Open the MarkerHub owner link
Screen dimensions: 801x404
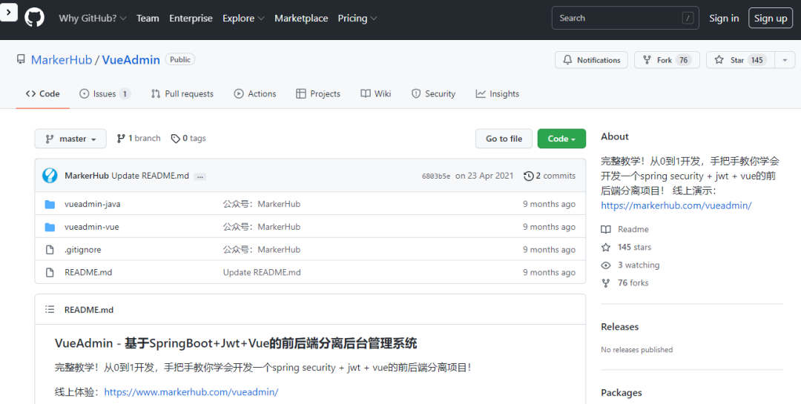(x=62, y=60)
